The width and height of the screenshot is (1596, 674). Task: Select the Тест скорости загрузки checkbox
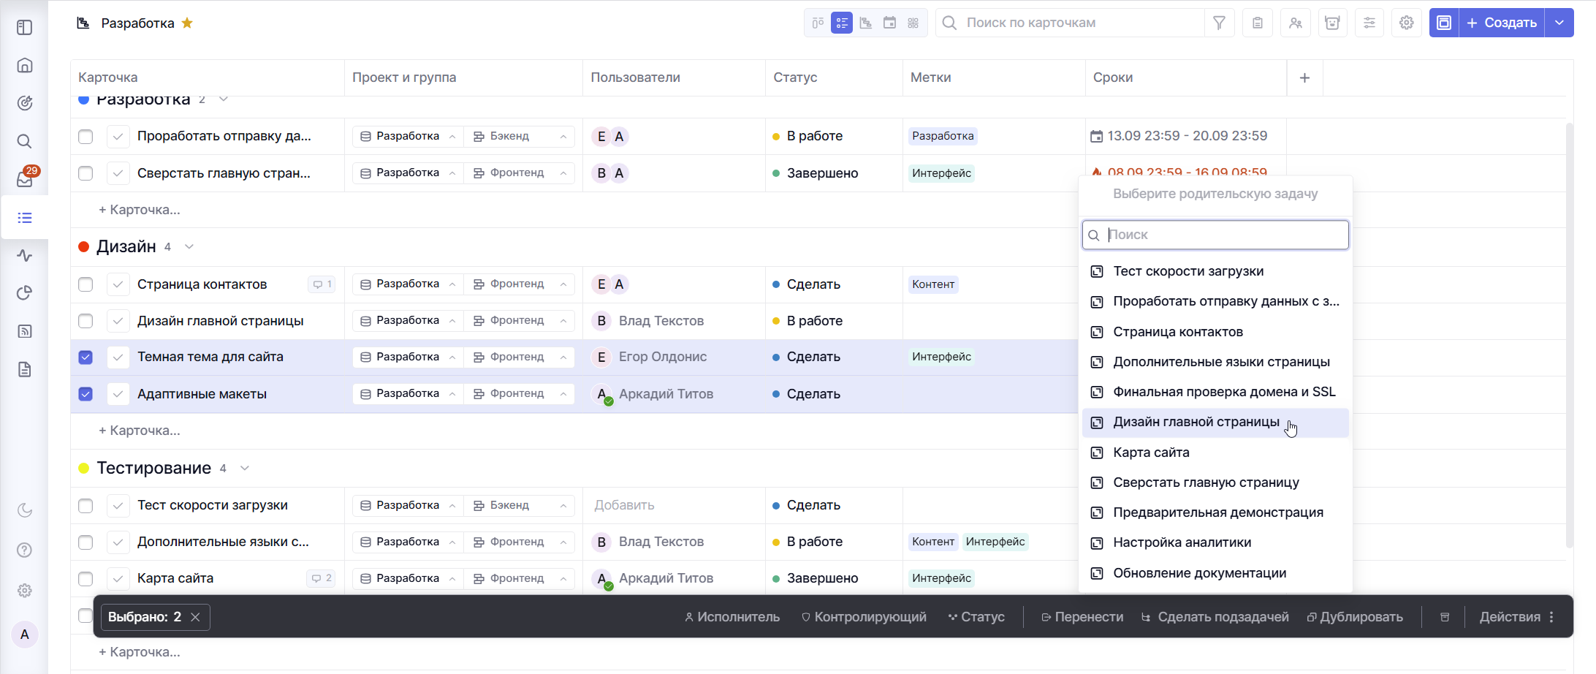[85, 505]
